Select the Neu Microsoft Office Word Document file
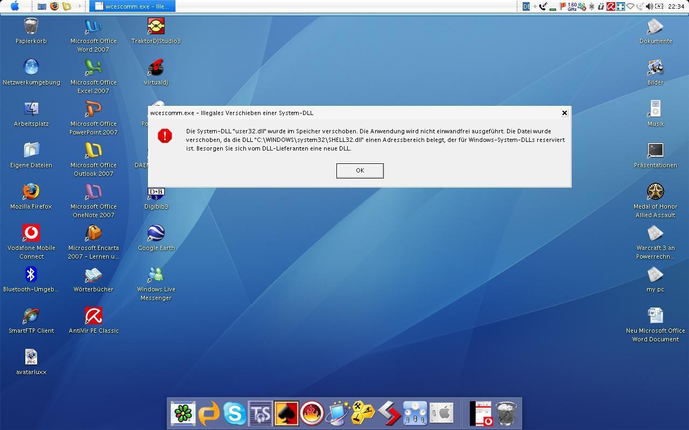The image size is (689, 430). pyautogui.click(x=655, y=325)
